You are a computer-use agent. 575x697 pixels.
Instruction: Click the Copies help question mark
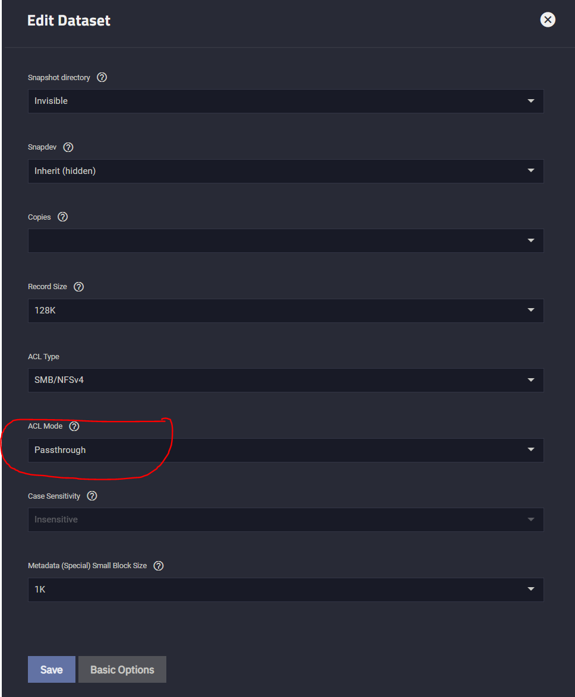(x=63, y=217)
